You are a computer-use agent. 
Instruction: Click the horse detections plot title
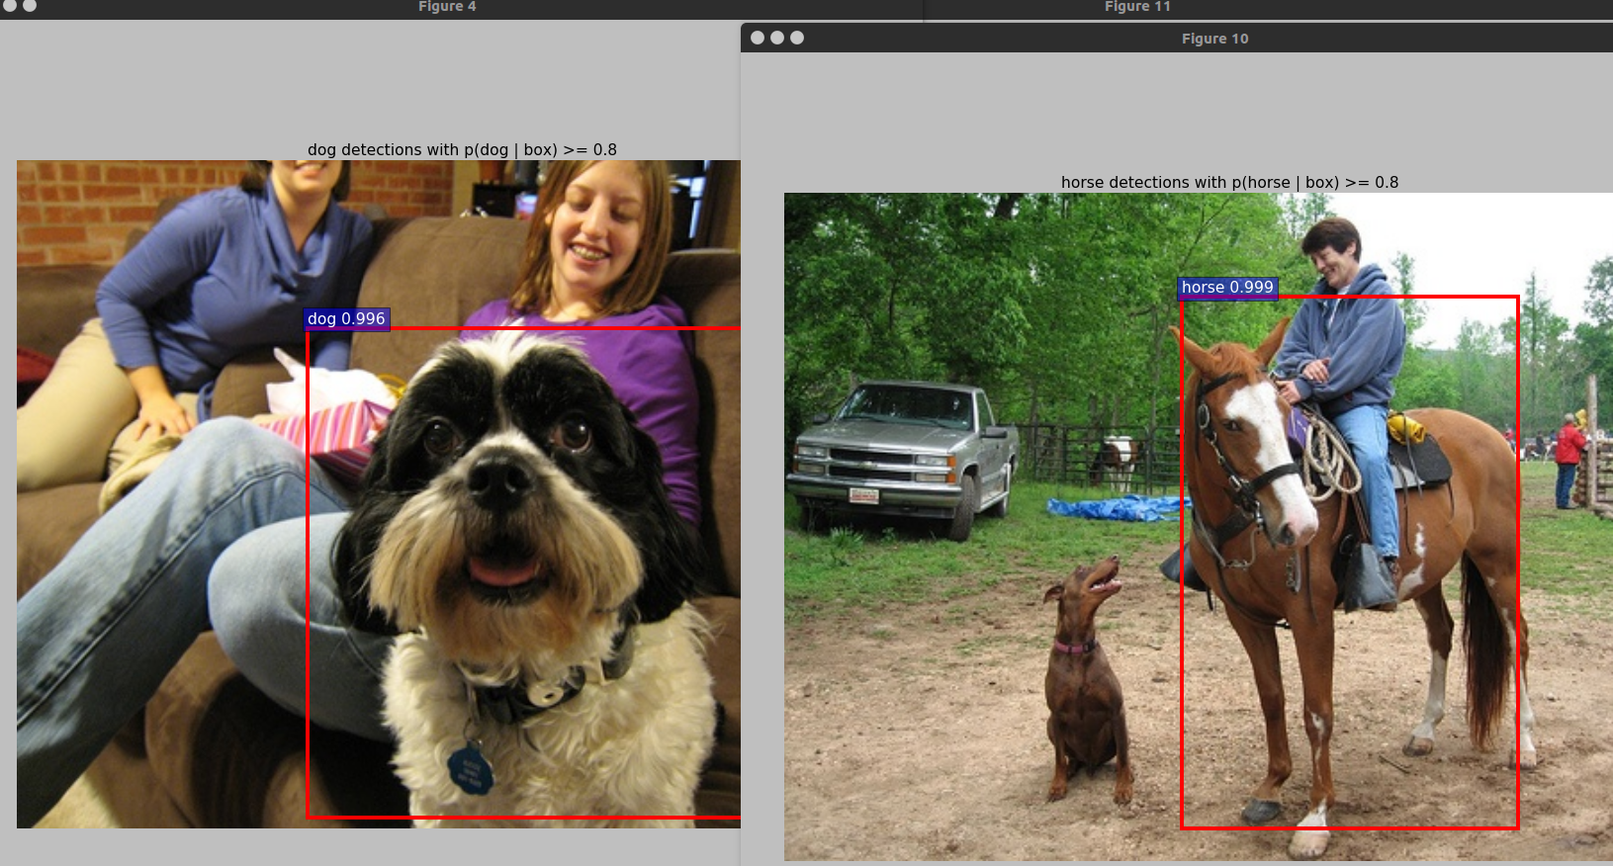click(x=1229, y=182)
